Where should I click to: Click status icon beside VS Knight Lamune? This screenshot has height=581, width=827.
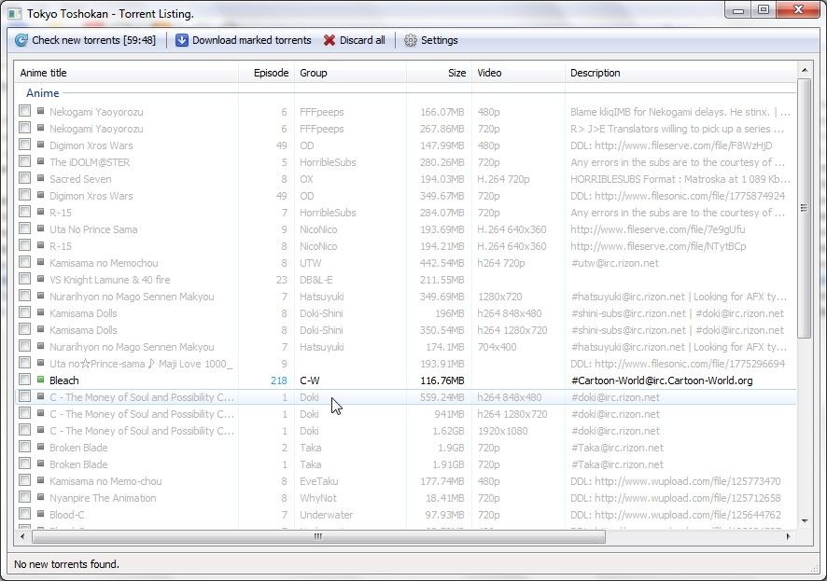point(41,279)
